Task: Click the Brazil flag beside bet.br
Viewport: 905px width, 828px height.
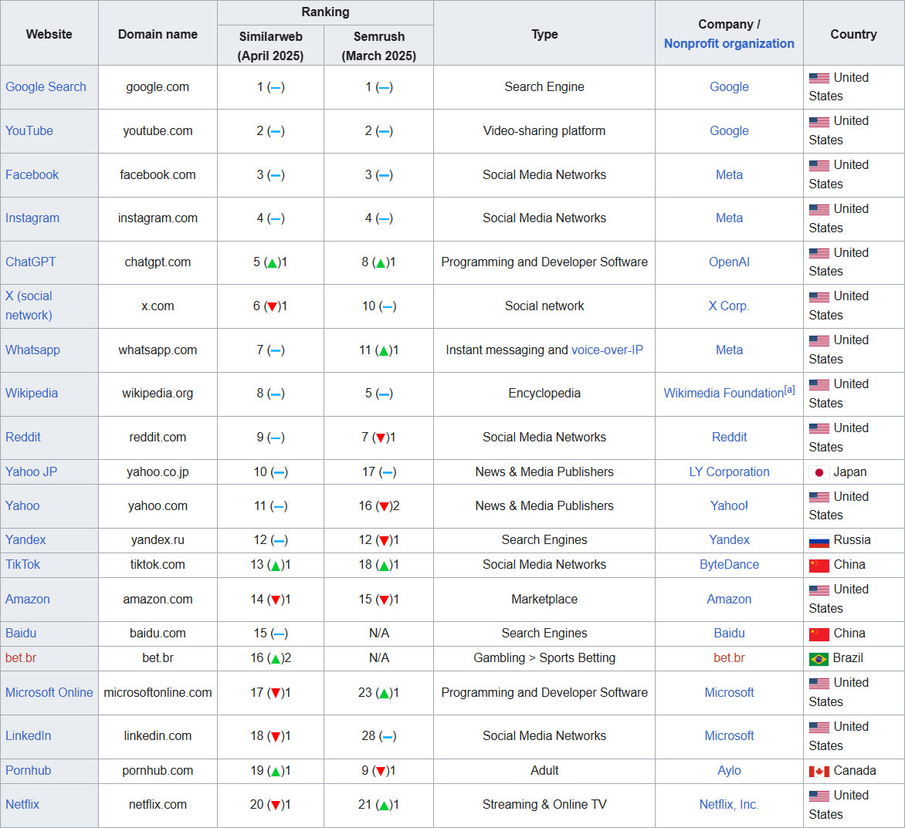Action: (x=819, y=658)
